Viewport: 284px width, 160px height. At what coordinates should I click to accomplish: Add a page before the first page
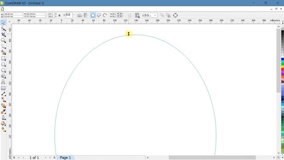click(14, 158)
